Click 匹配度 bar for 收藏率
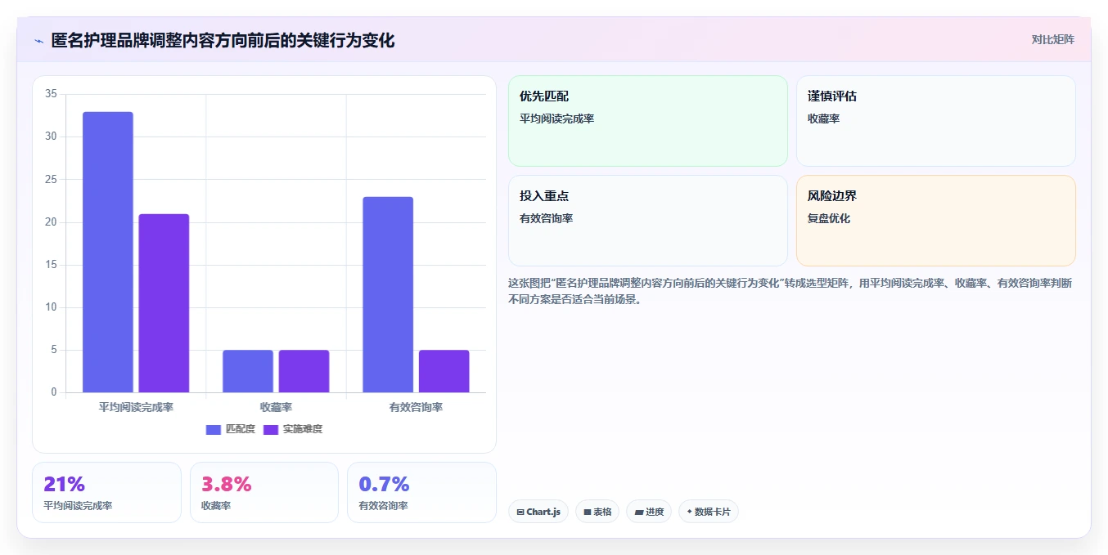 pyautogui.click(x=248, y=371)
